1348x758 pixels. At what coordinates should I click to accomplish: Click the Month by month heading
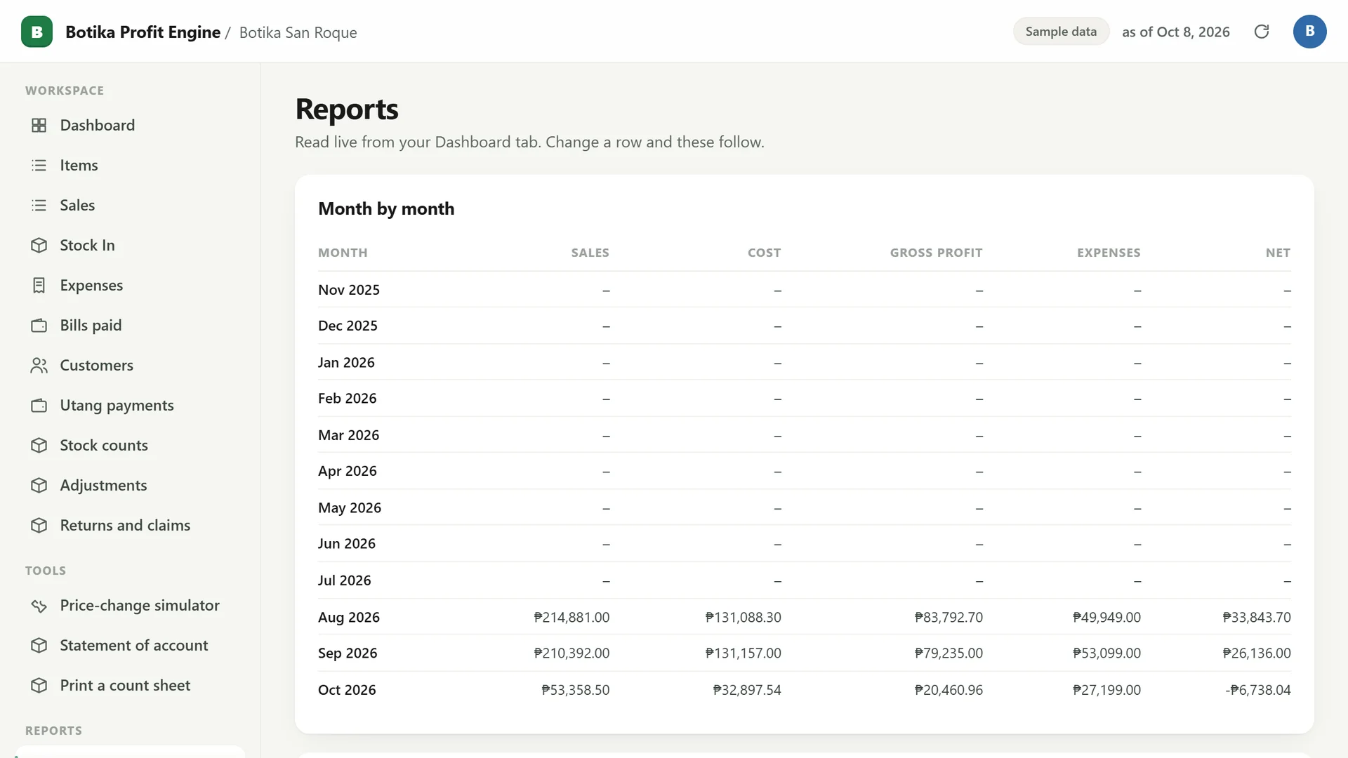(386, 208)
